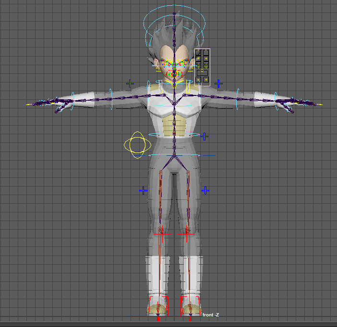Select blue cross locator above screen-left upper arm
This screenshot has width=337, height=327.
pyautogui.click(x=130, y=83)
